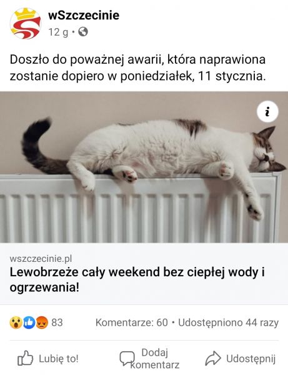Open the Lewobrzeże cały weekend article headline
Viewport: 288px width, 375px height.
137,279
